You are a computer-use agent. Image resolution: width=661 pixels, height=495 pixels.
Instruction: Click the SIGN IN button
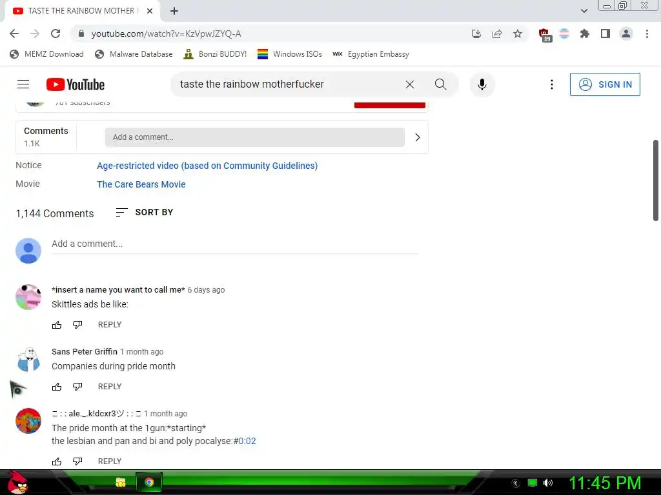[605, 84]
